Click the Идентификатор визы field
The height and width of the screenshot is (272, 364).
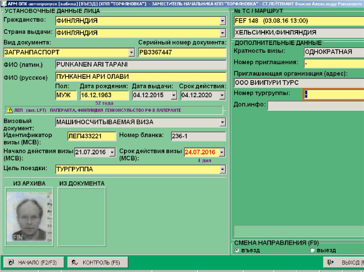pyautogui.click(x=92, y=137)
